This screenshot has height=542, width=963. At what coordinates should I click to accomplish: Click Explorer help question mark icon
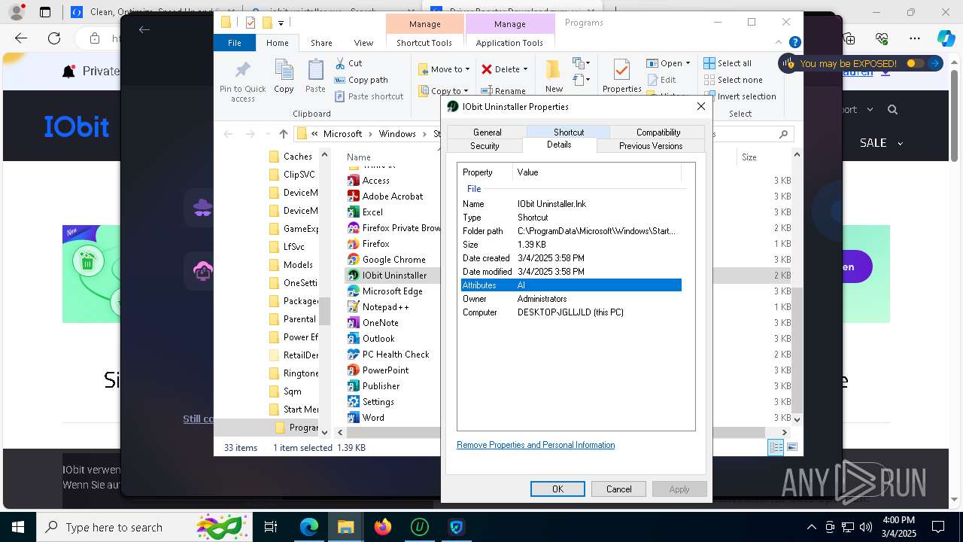click(794, 43)
